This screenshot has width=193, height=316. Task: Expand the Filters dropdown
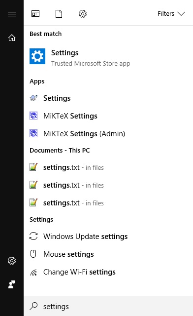[x=171, y=14]
